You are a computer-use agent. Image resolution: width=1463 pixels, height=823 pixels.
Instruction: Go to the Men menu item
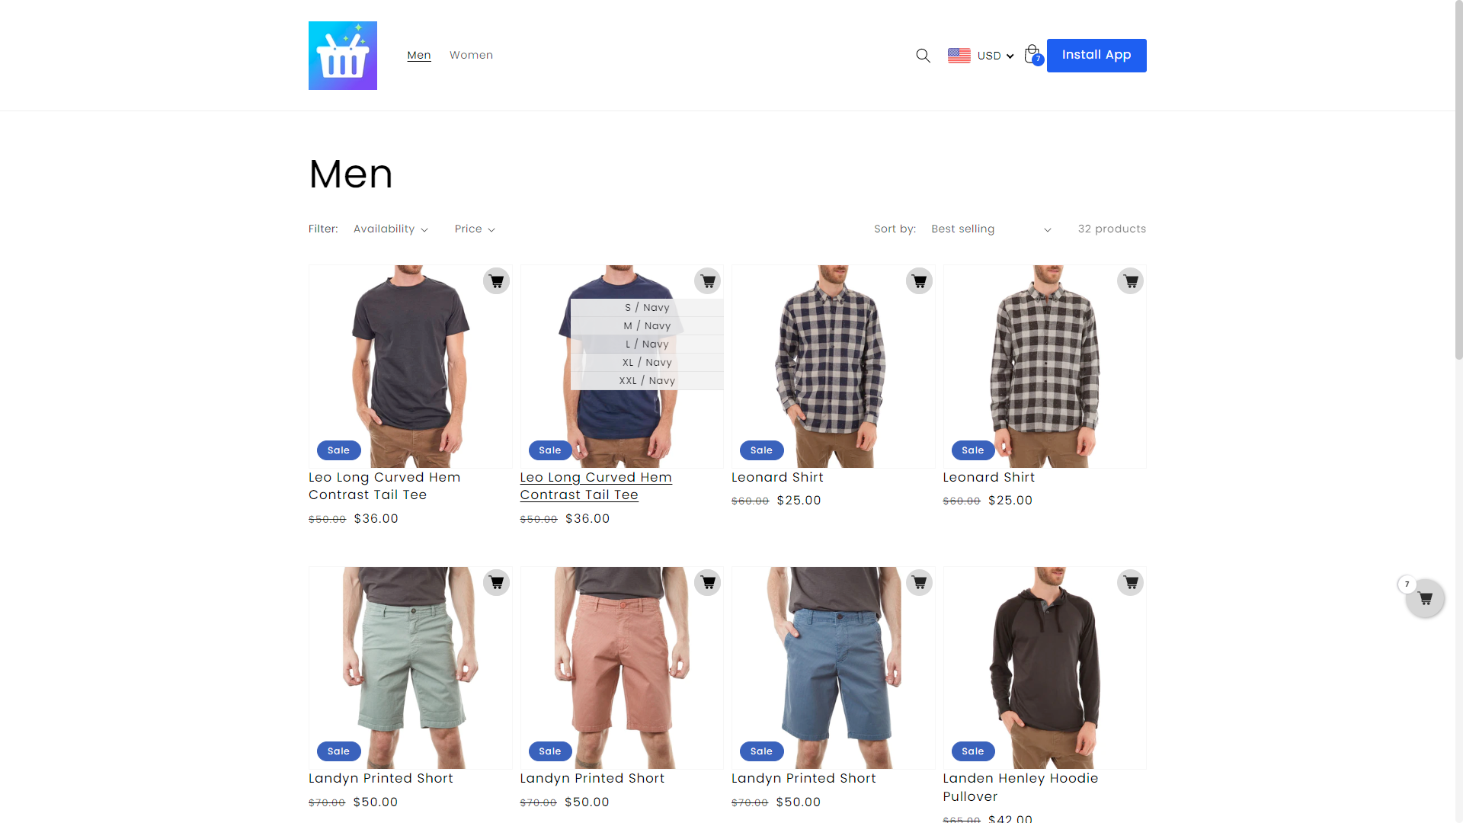pyautogui.click(x=419, y=56)
